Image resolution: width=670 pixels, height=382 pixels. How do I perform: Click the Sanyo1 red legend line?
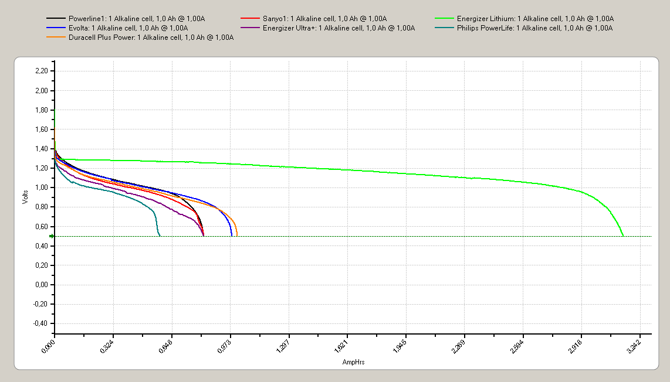pos(250,18)
